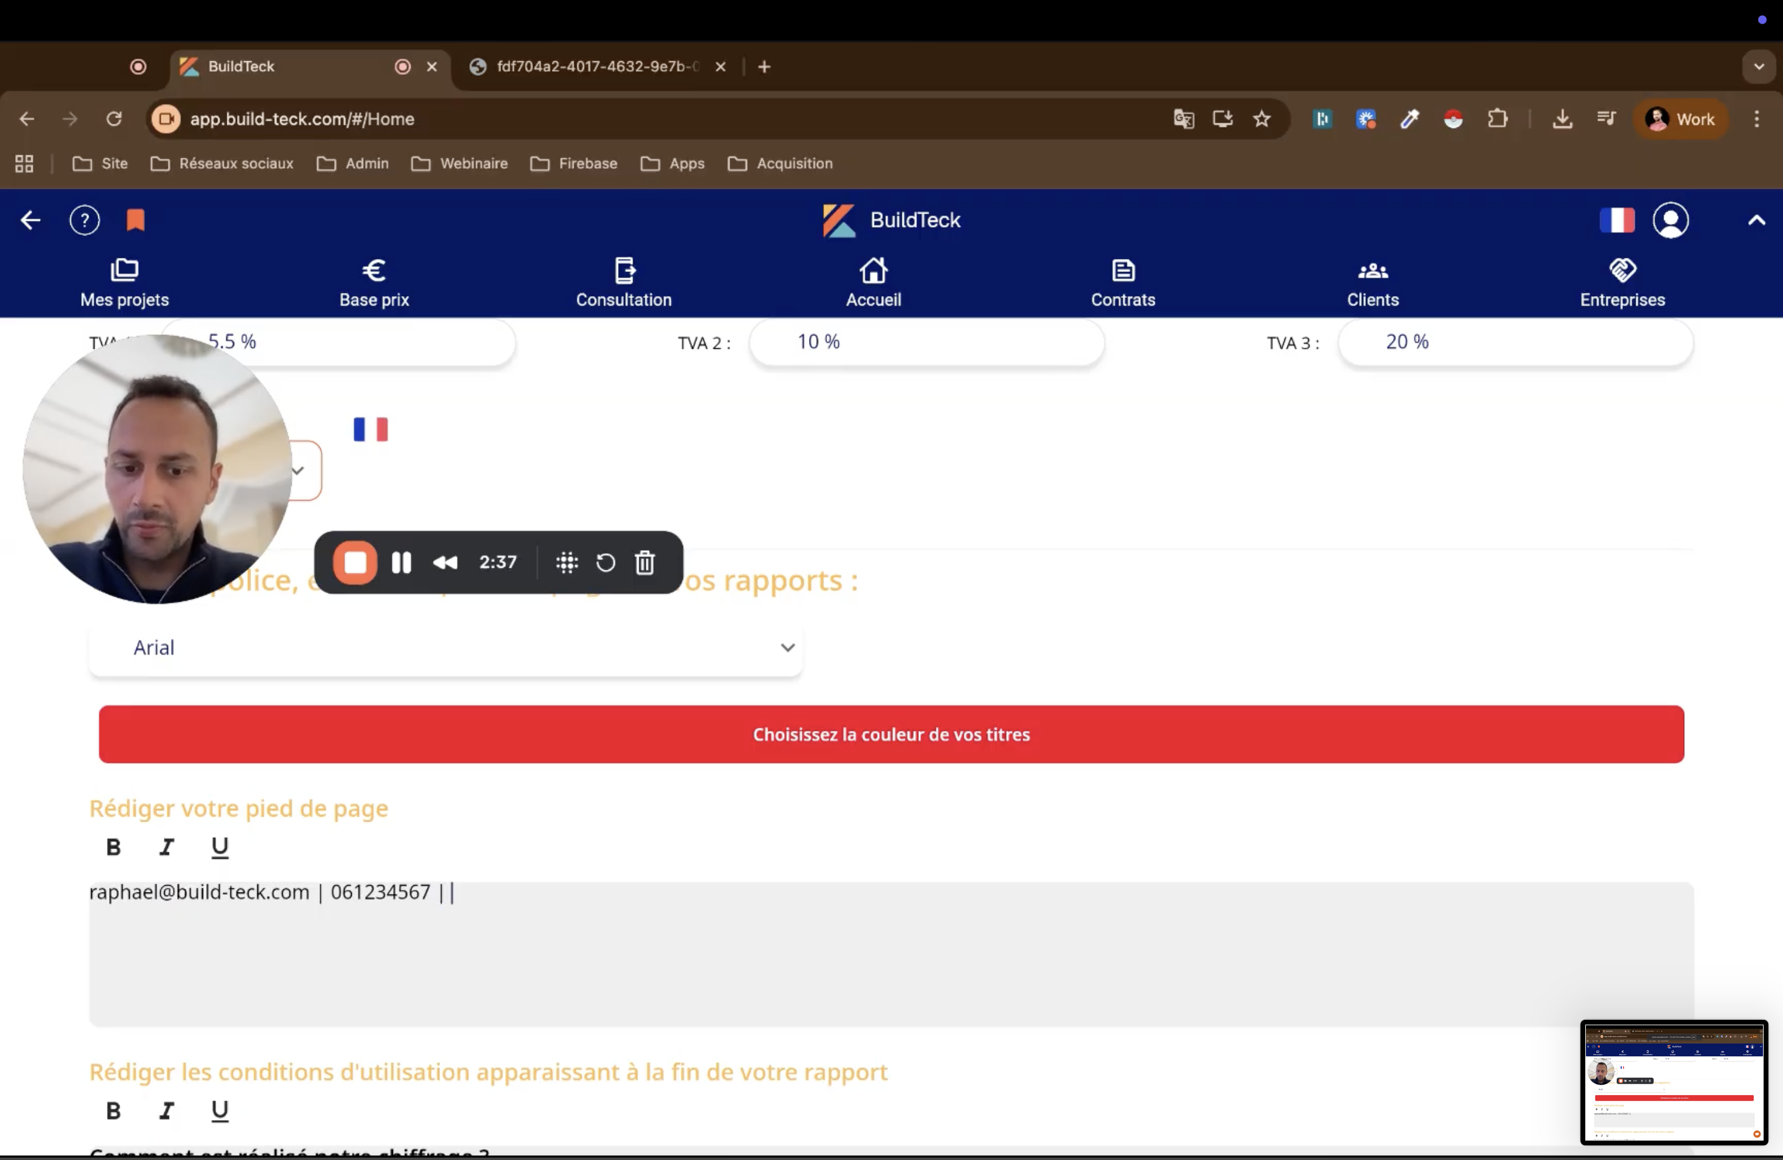Open Réseaux sociaux bookmarks folder

[222, 163]
